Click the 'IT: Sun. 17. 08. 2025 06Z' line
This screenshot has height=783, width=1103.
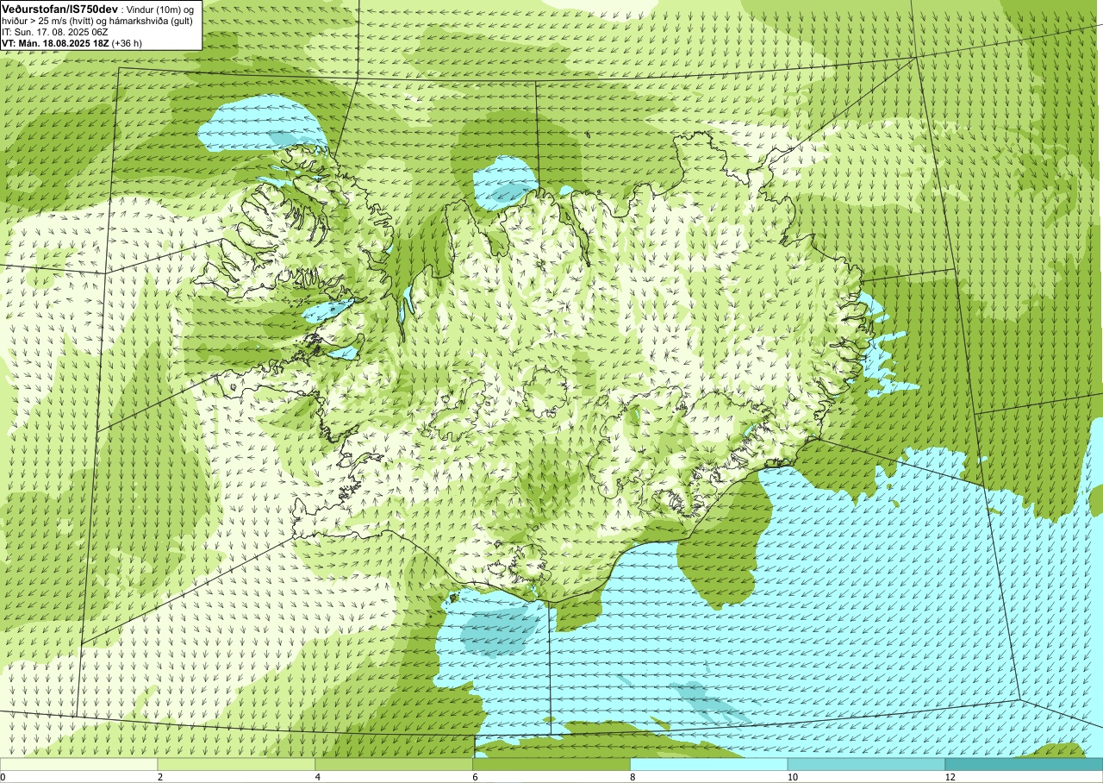point(54,32)
